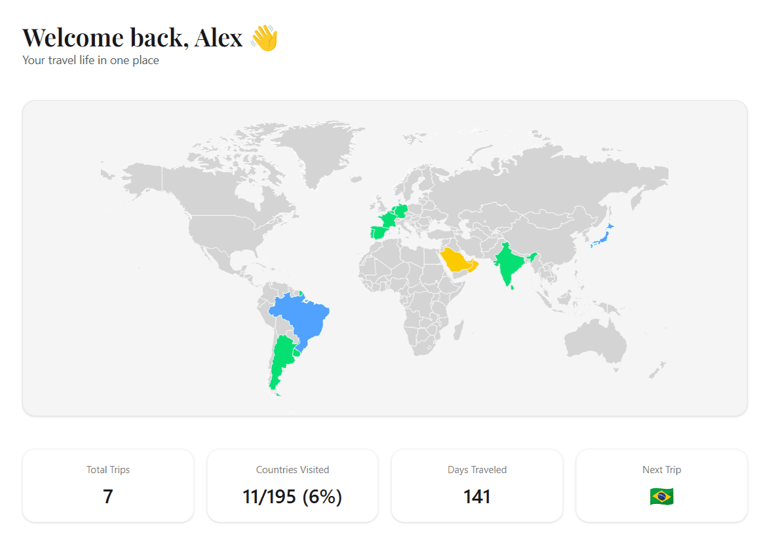
Task: Open the Total Trips card showing 7
Action: point(107,486)
